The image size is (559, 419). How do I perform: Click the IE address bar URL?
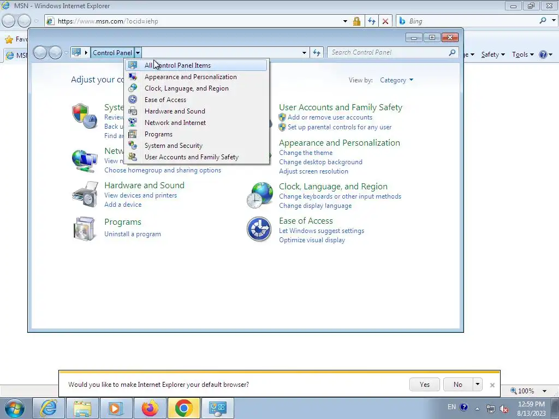(x=108, y=21)
